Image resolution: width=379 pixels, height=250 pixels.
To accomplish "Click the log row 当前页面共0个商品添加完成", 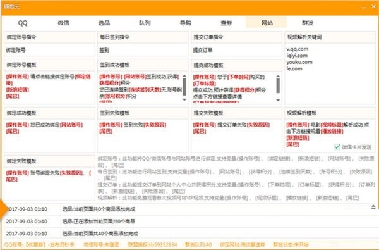I will tap(189, 209).
